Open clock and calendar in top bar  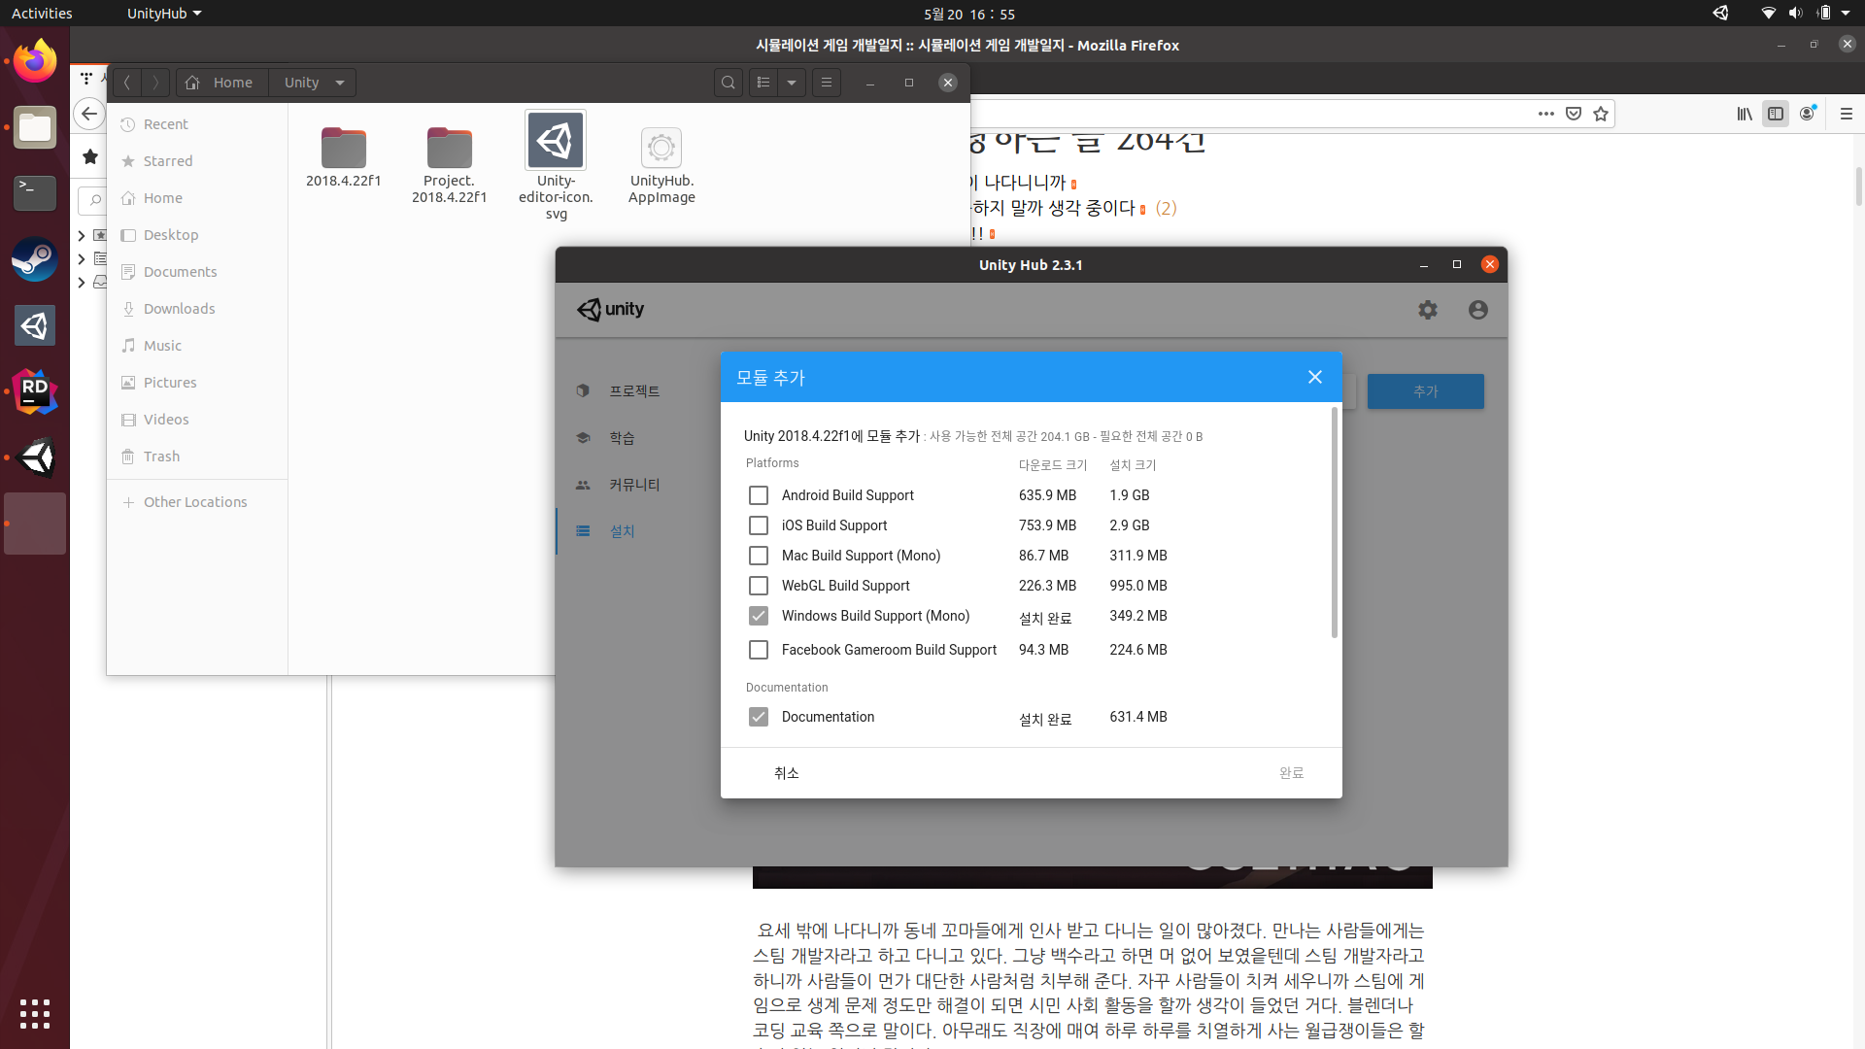tap(968, 14)
